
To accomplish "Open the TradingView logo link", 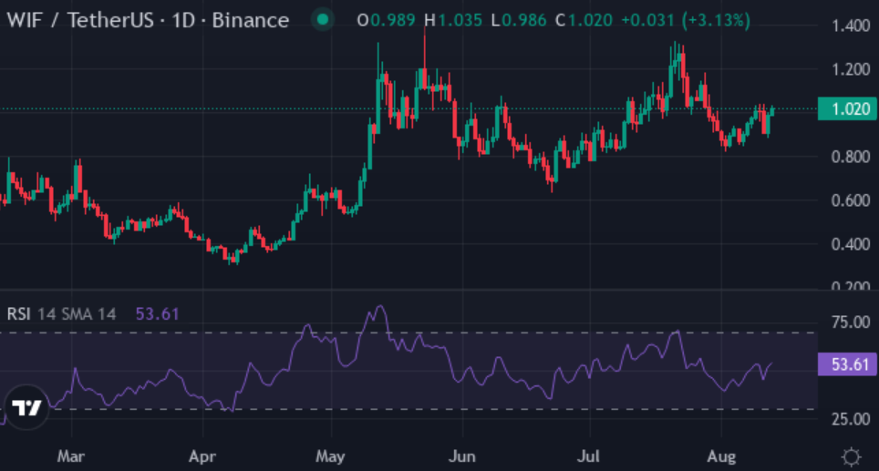I will [26, 407].
